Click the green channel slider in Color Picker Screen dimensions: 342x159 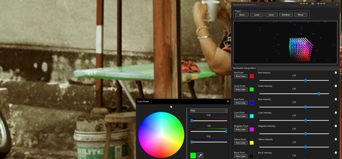click(x=209, y=131)
